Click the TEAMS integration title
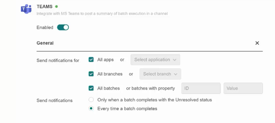 (x=44, y=6)
